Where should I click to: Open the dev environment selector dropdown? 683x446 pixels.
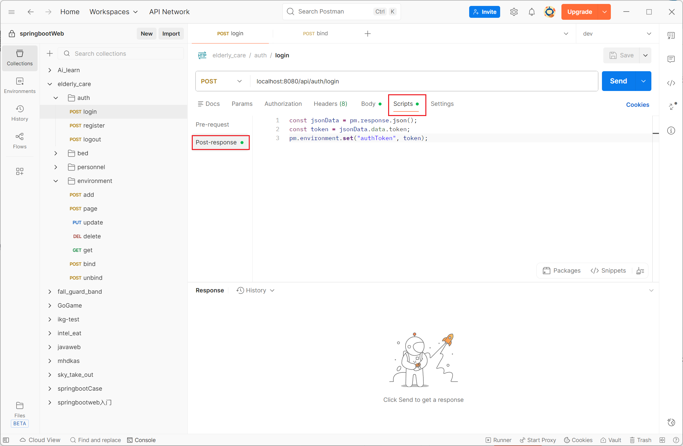click(x=617, y=34)
